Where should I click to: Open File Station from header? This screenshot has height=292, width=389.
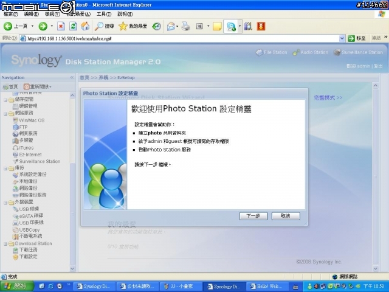point(272,52)
